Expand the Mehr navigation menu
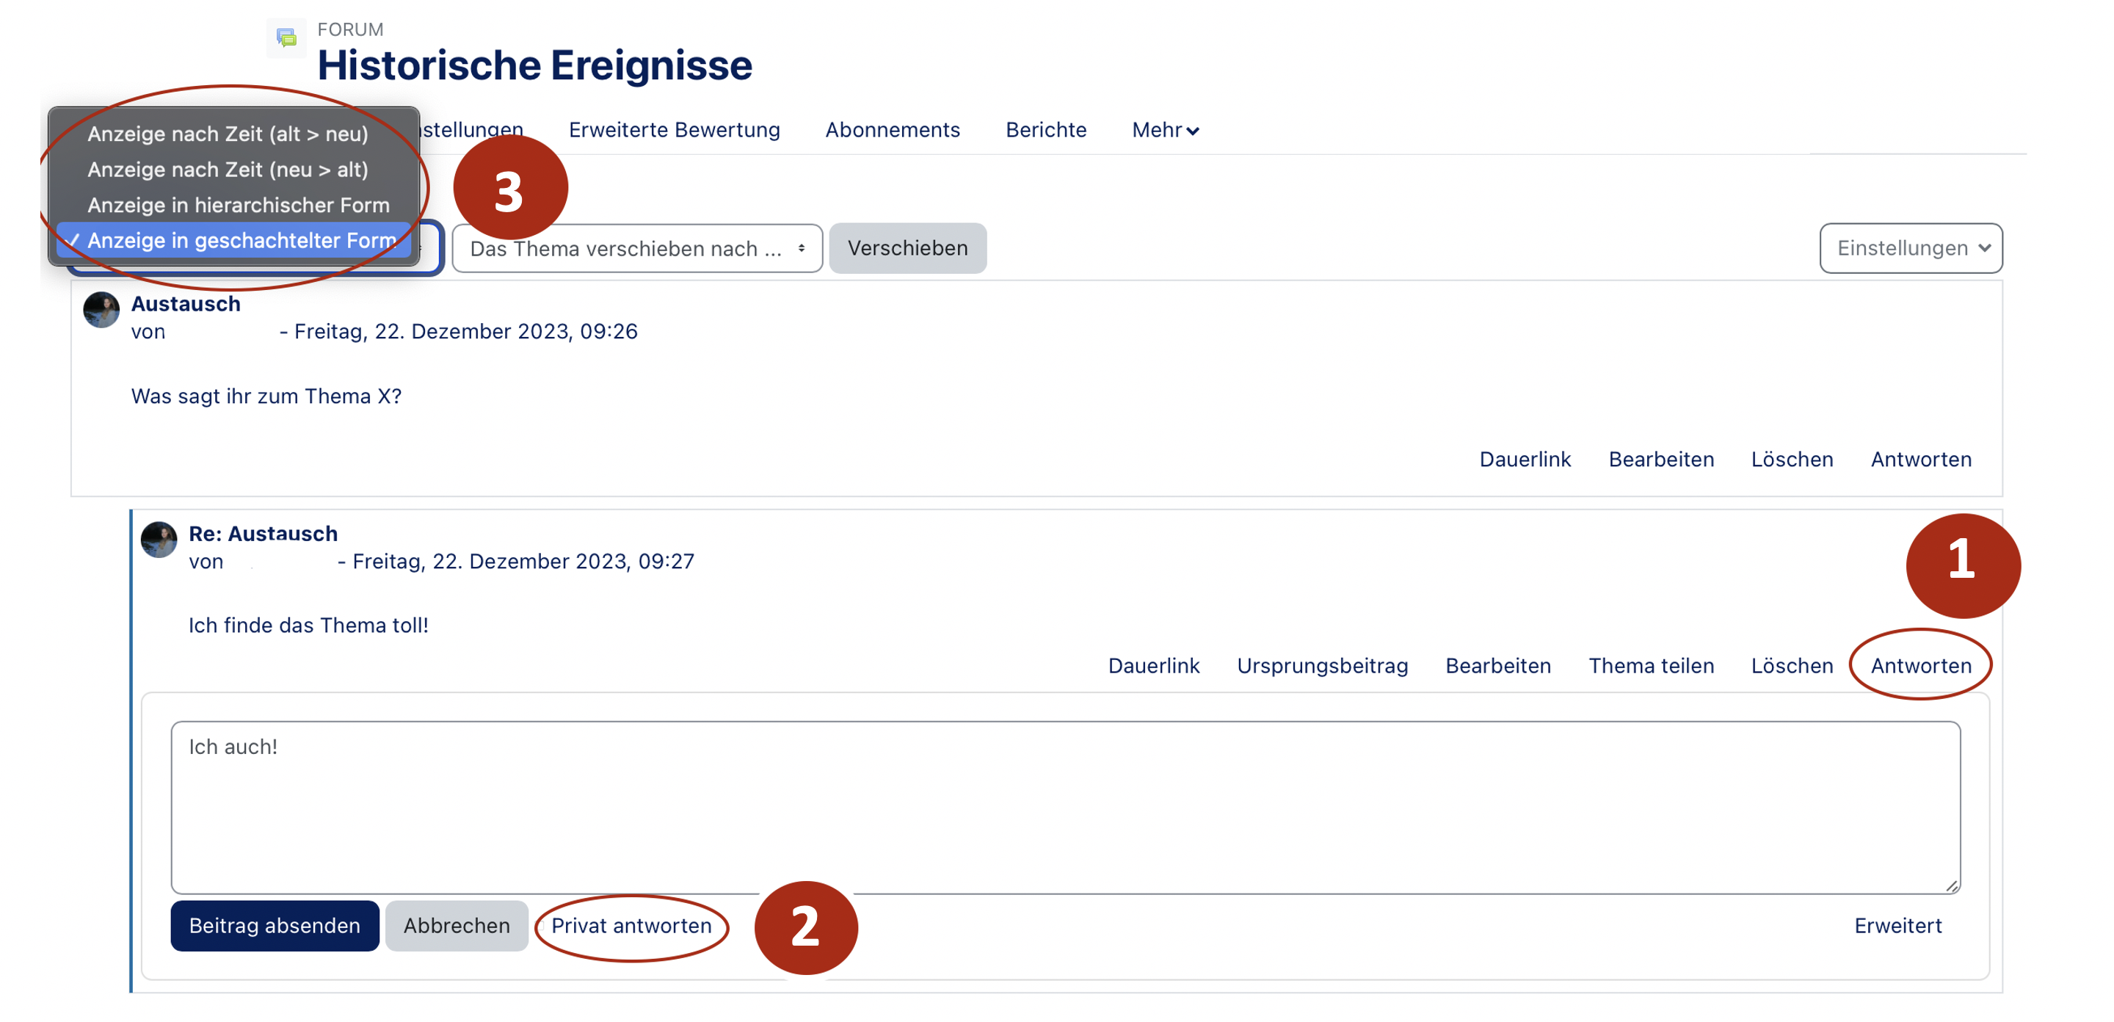Image resolution: width=2114 pixels, height=1022 pixels. [1164, 130]
